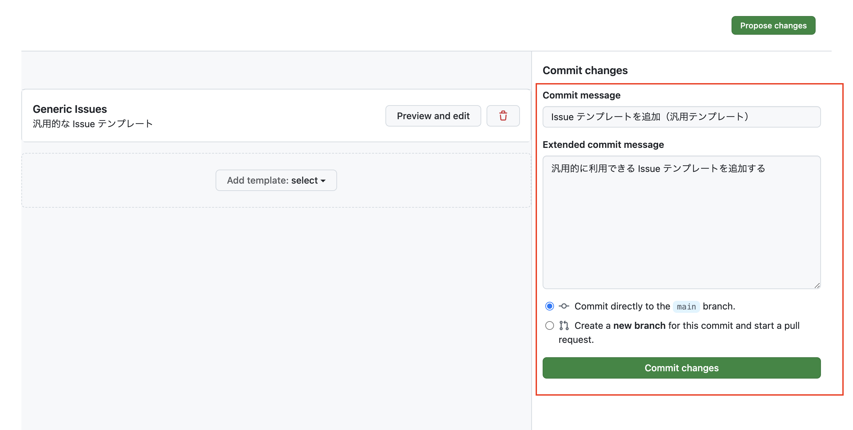This screenshot has height=430, width=853.
Task: Click the red trash can next to Preview and edit
Action: click(503, 116)
